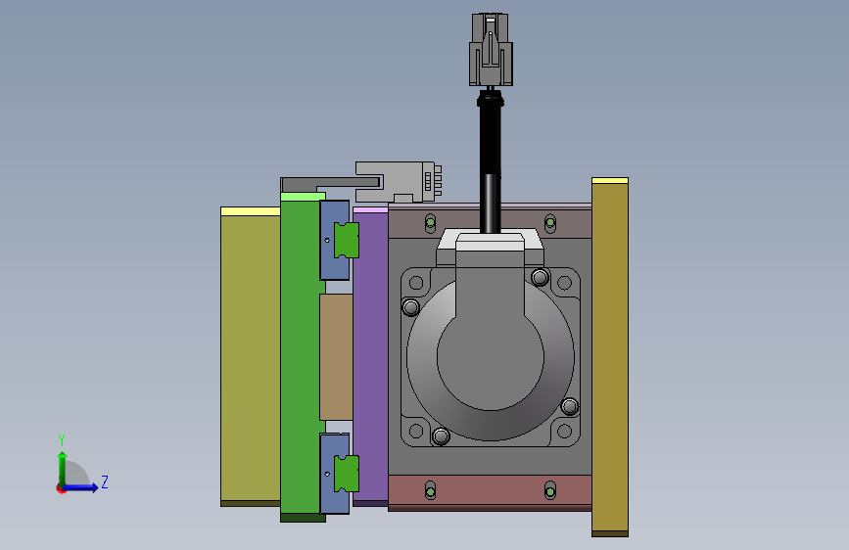Select the upper-right slotted hole on top bar
849x550 pixels.
[x=550, y=222]
